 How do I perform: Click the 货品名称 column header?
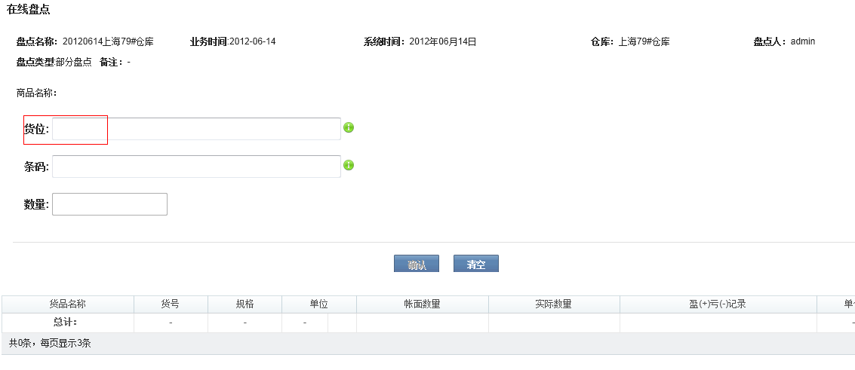click(x=68, y=304)
